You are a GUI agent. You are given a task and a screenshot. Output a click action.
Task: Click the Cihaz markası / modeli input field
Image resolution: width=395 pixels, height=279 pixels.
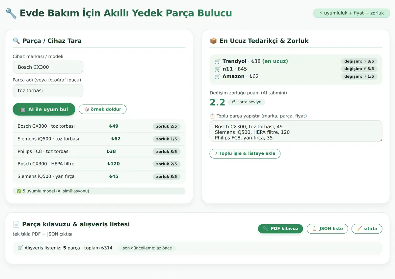click(x=48, y=67)
